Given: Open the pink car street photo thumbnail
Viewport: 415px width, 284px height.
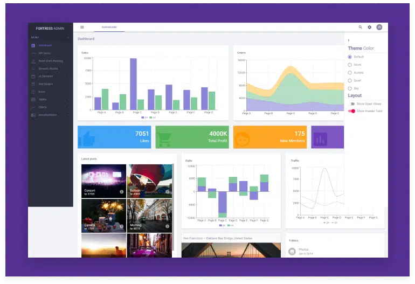Looking at the screenshot, I should coord(149,245).
